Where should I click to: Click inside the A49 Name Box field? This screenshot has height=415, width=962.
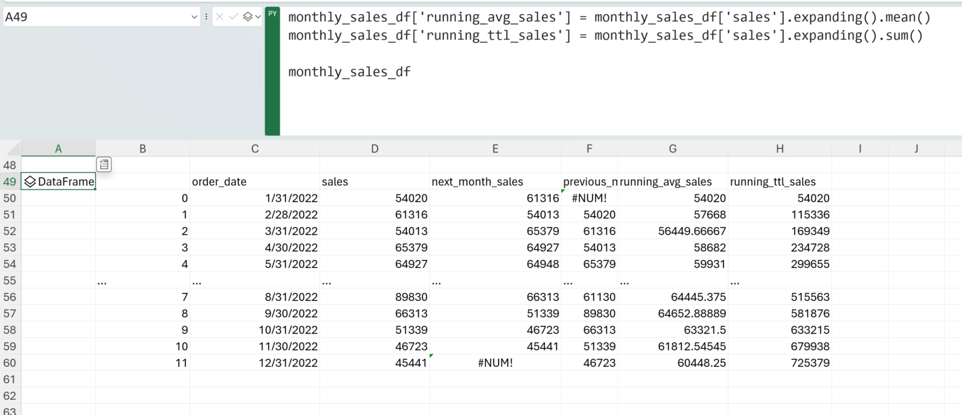[x=94, y=17]
